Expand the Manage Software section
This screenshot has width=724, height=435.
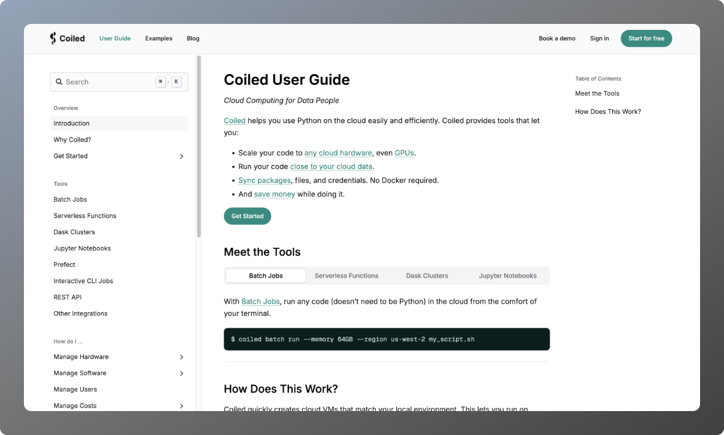[x=181, y=373]
